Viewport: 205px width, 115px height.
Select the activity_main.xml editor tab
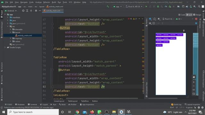(x=53, y=11)
